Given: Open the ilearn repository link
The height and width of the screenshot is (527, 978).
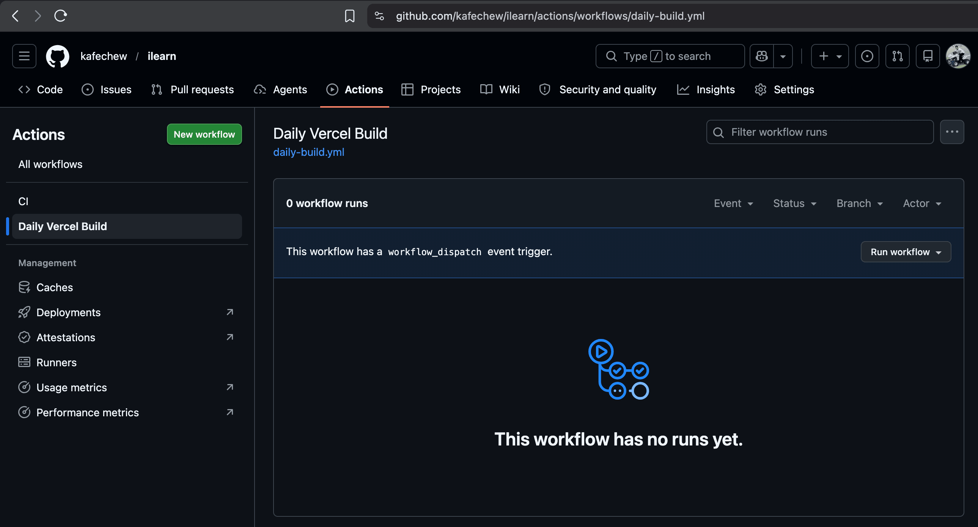Looking at the screenshot, I should tap(162, 56).
